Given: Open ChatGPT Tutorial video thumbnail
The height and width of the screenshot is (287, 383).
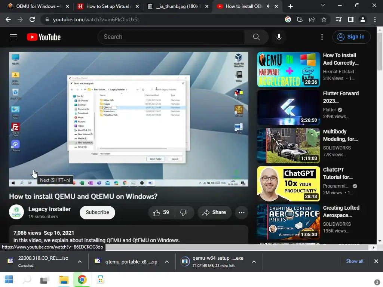Looking at the screenshot, I should [288, 184].
